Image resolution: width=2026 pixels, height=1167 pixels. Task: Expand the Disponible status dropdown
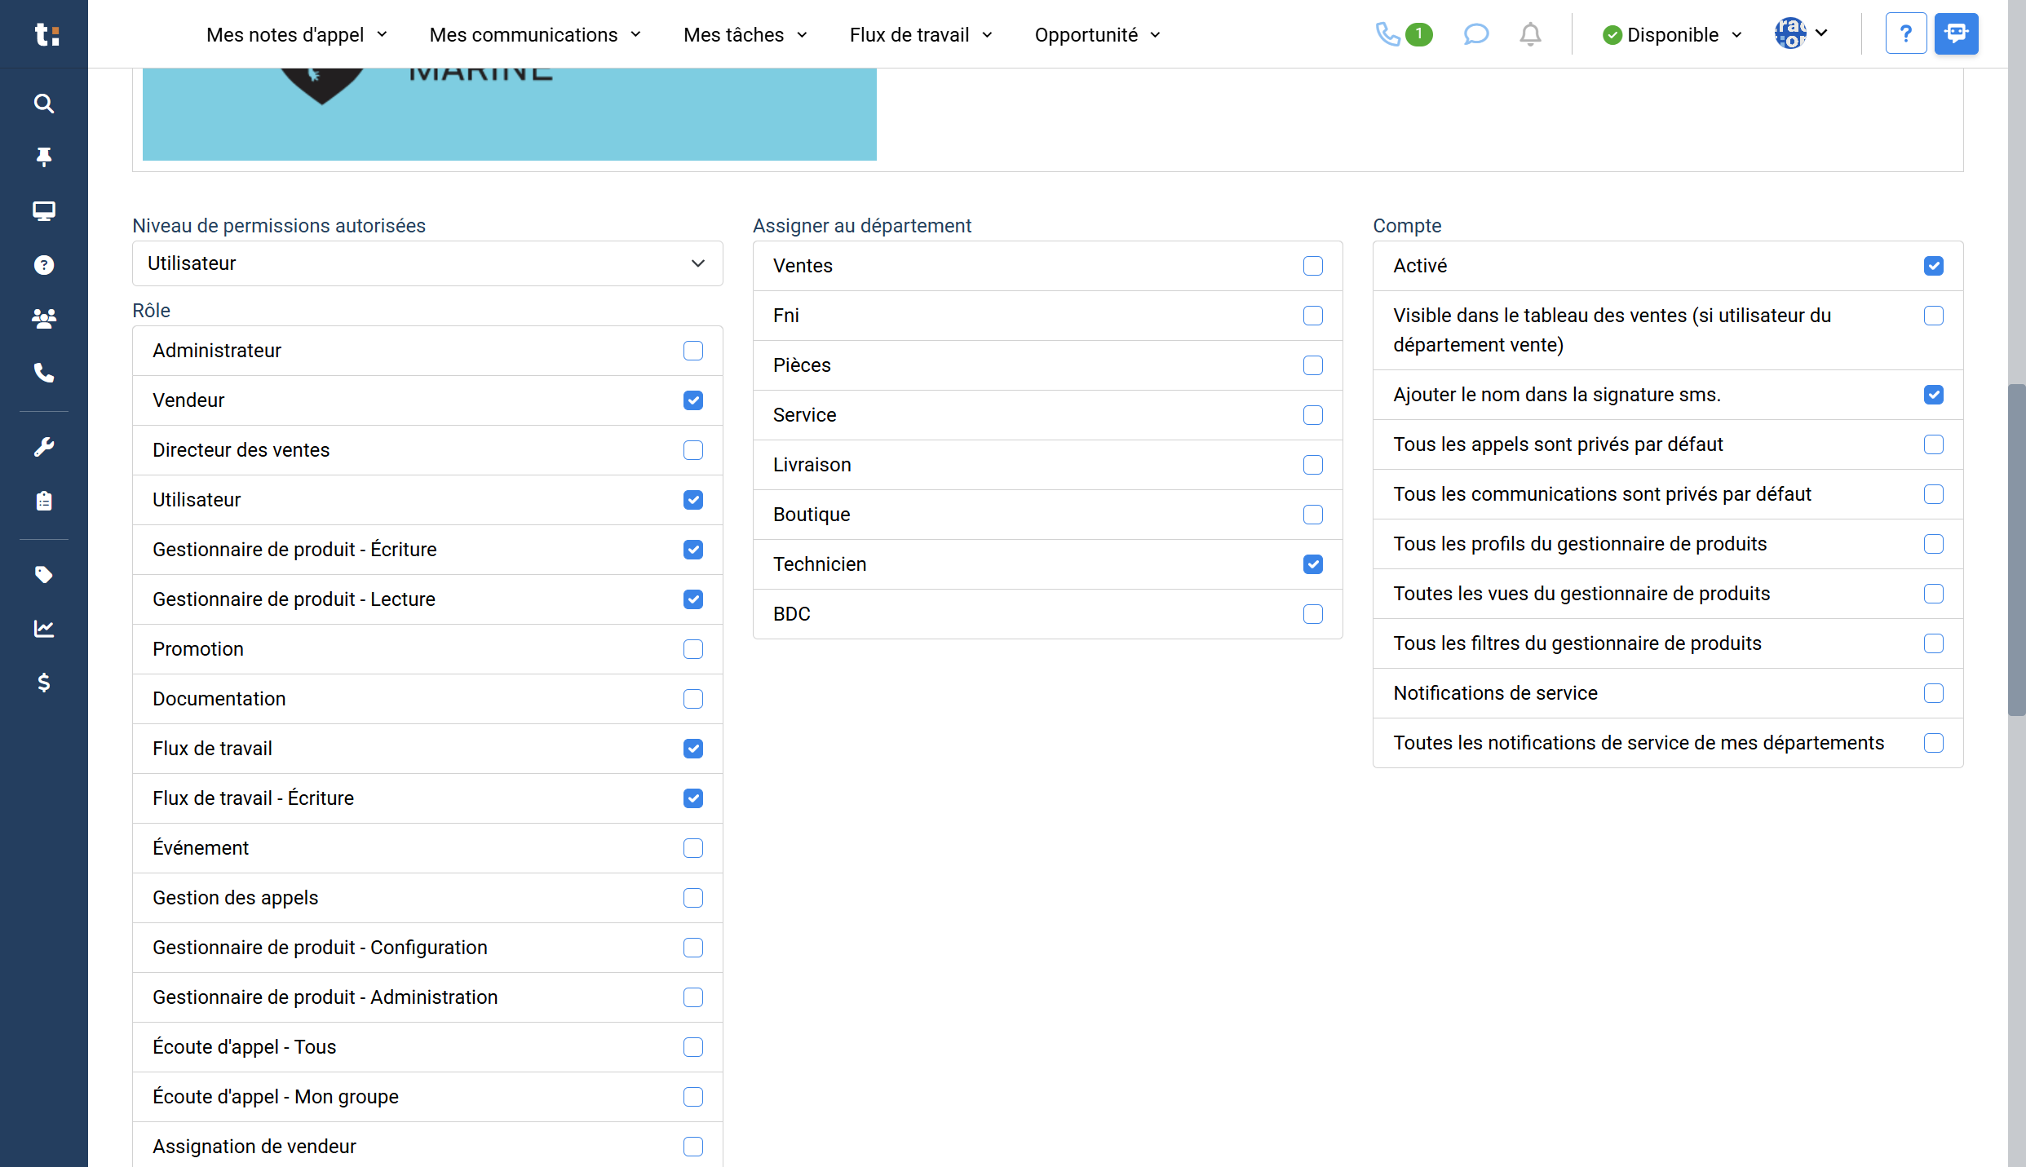tap(1671, 35)
